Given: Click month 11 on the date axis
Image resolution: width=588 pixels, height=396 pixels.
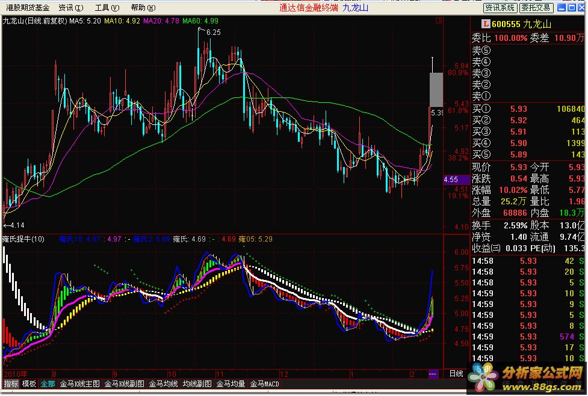Looking at the screenshot, I should click(220, 374).
